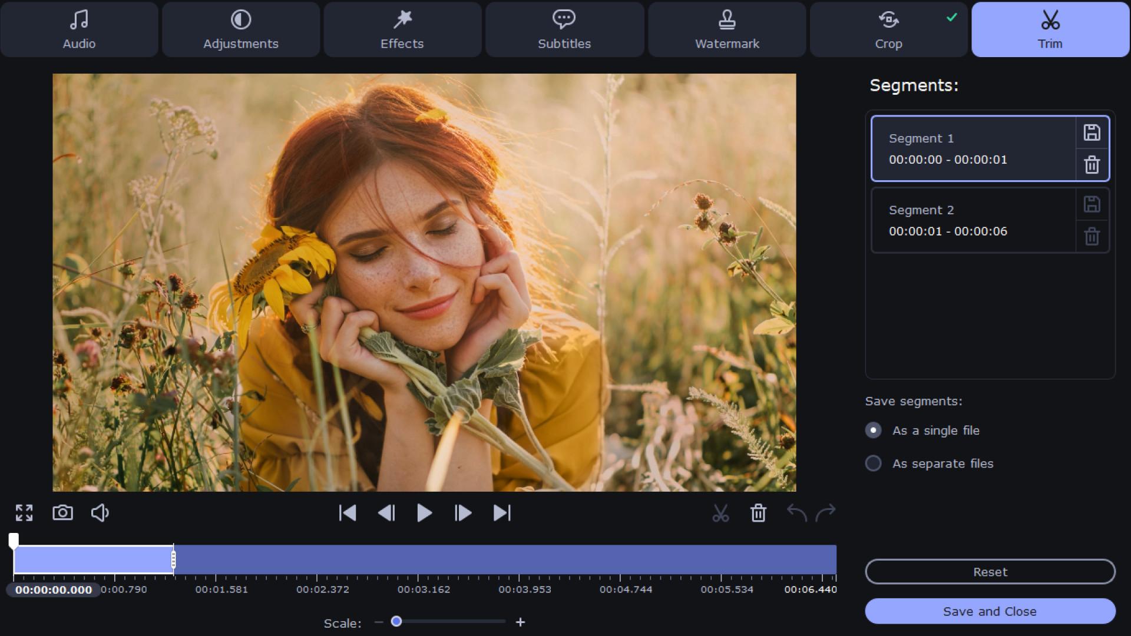Screen dimensions: 1131x636
Task: Enable saving as separate files
Action: coord(874,463)
